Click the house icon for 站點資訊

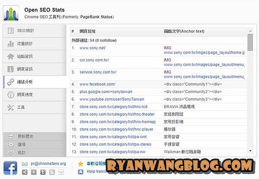pos(10,56)
